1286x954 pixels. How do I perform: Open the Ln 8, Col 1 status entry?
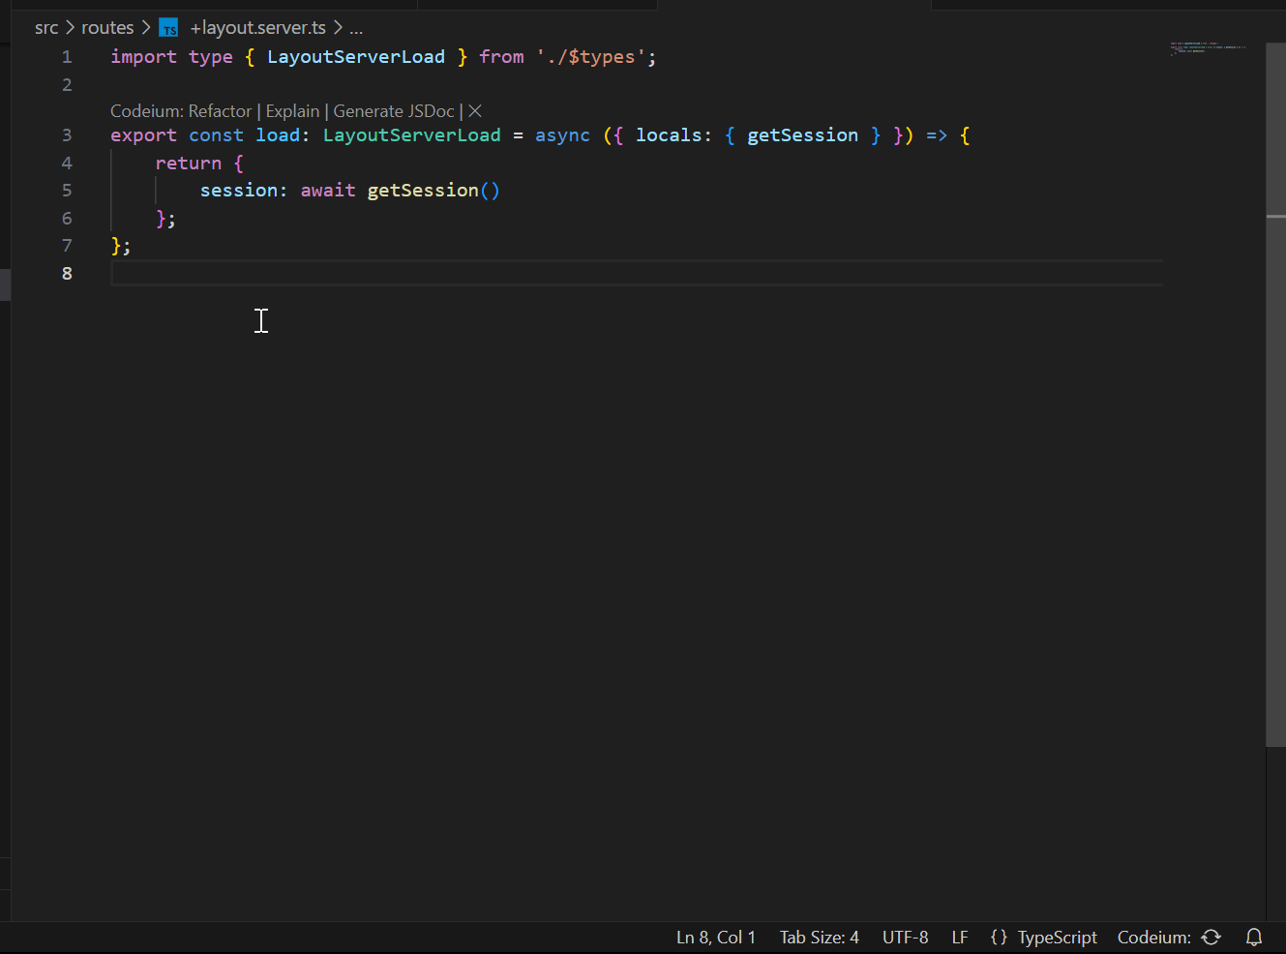pos(716,938)
